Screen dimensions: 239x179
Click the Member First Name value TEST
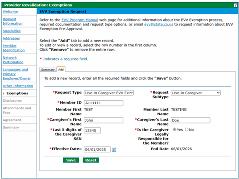(88, 110)
